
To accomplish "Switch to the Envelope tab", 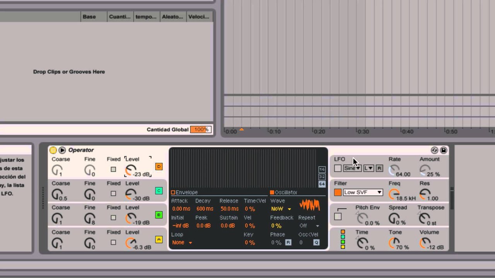I will tap(184, 192).
